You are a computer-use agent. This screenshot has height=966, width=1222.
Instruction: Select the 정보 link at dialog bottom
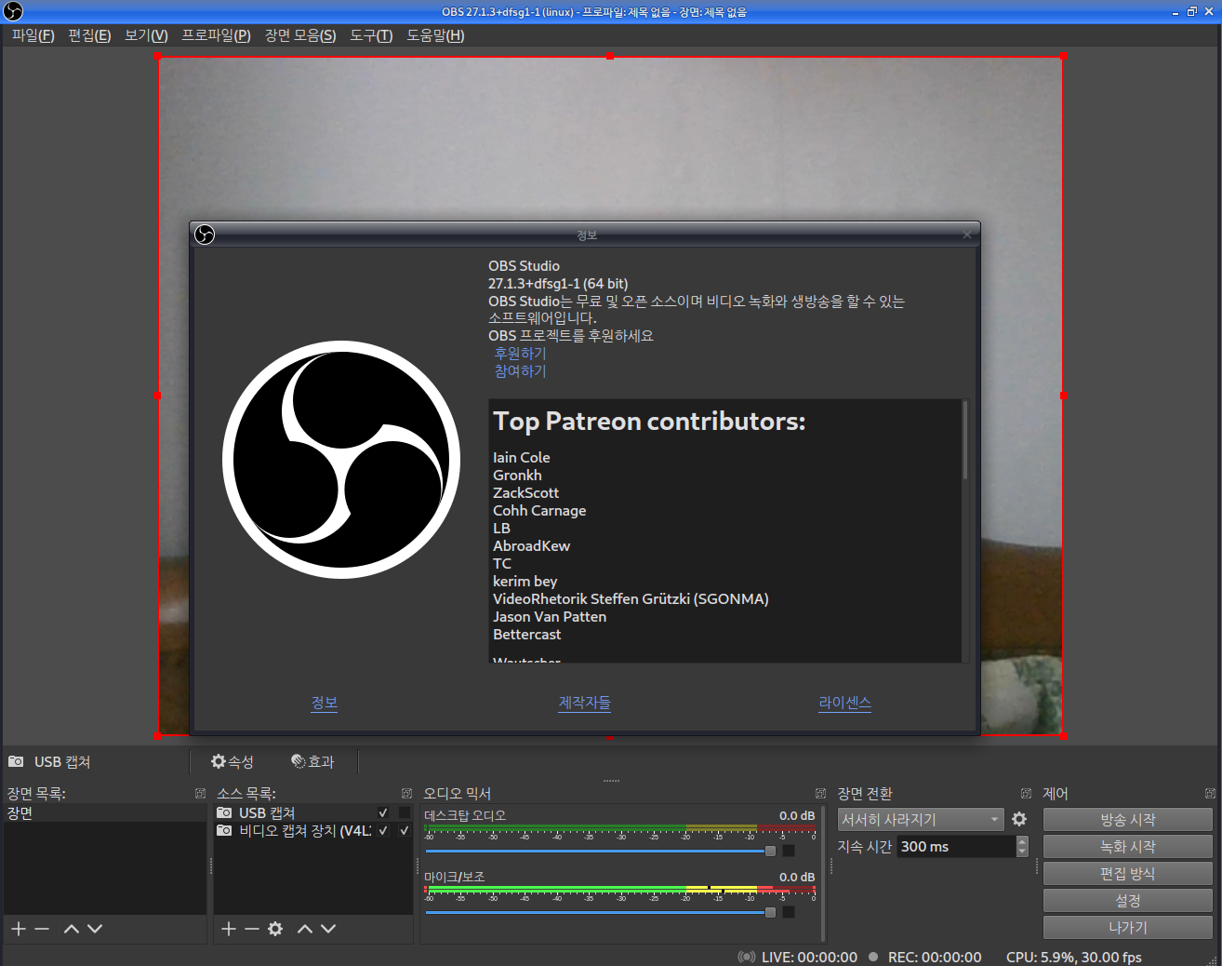[x=324, y=703]
